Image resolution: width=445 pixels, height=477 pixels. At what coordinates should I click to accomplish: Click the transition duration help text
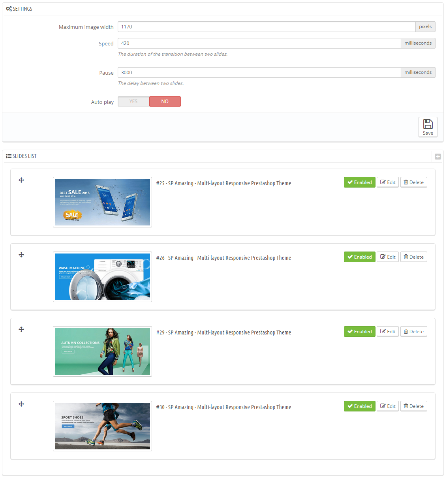click(173, 54)
